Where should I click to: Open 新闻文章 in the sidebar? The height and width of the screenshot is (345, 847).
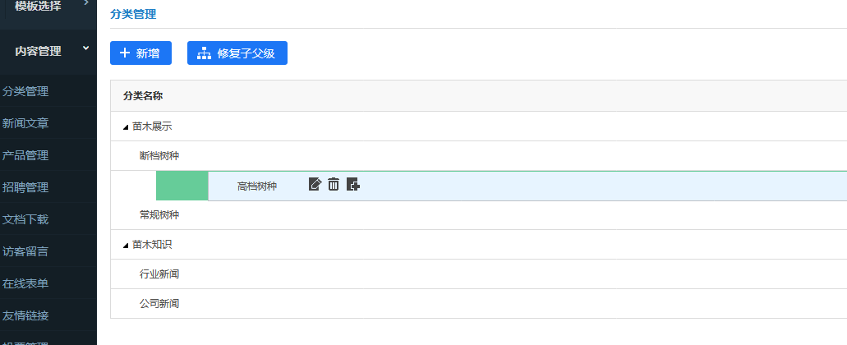[x=25, y=124]
